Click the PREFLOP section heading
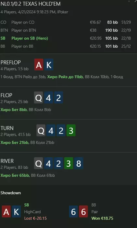Viewport: 137px width, 228px height. pyautogui.click(x=11, y=63)
